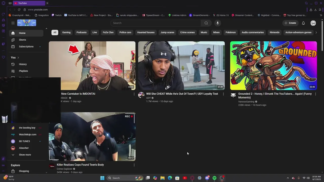Open the taskbar clock and date
324x182 pixels.
[316, 178]
